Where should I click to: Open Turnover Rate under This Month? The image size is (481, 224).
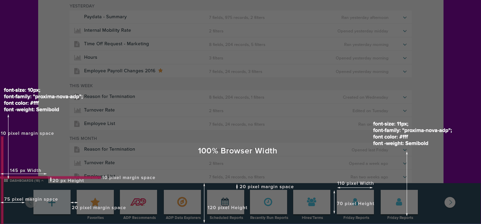click(x=99, y=163)
